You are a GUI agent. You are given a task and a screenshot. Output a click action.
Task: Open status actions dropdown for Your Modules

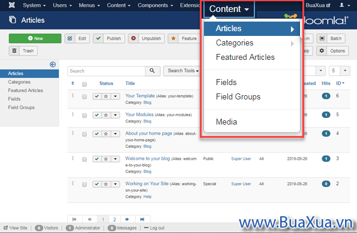[x=115, y=115]
